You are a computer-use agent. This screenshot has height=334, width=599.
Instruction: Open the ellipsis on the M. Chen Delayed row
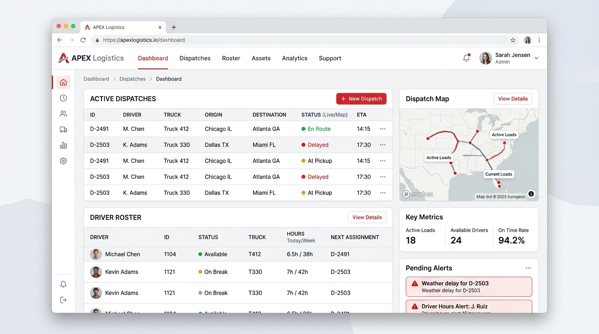point(383,177)
